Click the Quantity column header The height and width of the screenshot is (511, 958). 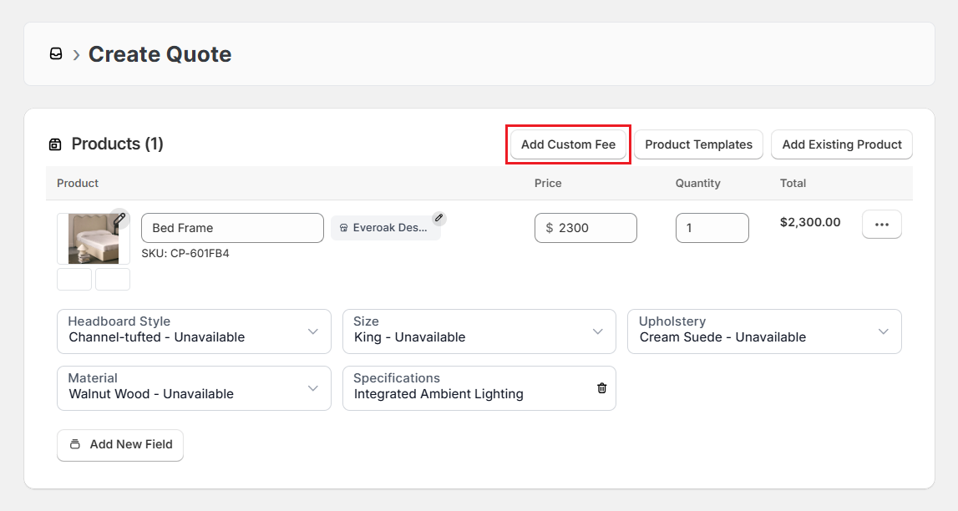click(697, 183)
